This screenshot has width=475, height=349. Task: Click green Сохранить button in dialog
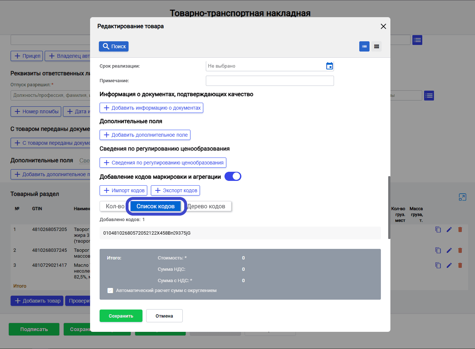point(121,316)
